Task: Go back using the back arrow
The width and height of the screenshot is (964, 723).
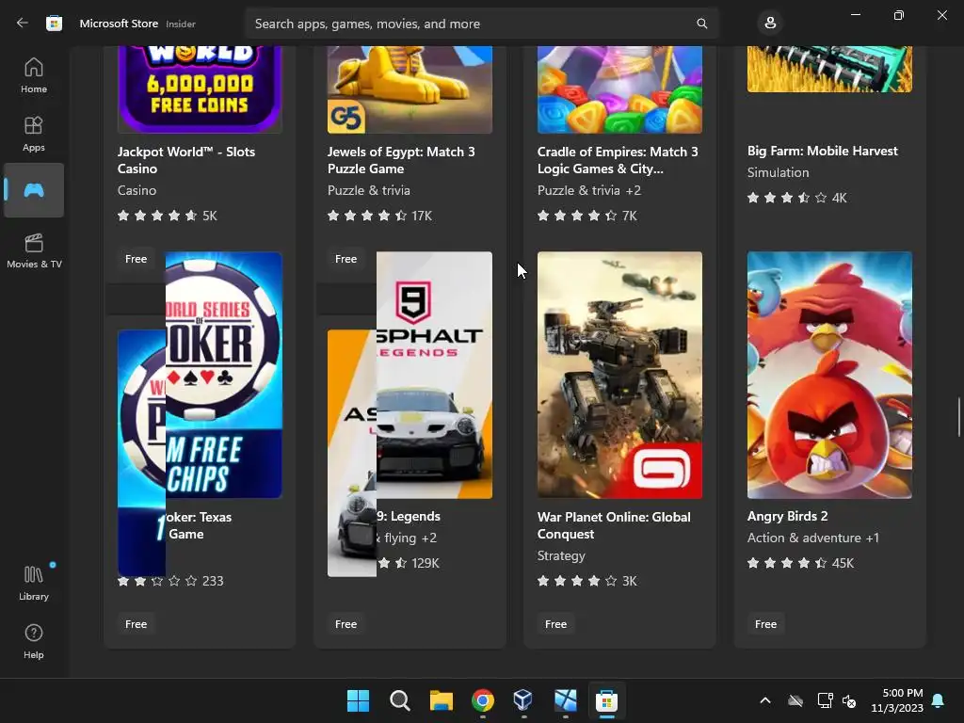Action: click(x=23, y=24)
